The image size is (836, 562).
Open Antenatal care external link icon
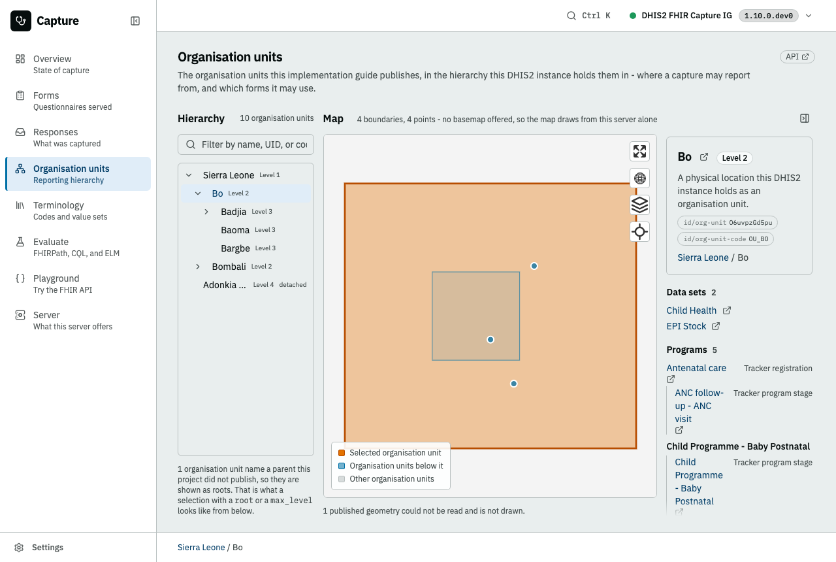(671, 379)
